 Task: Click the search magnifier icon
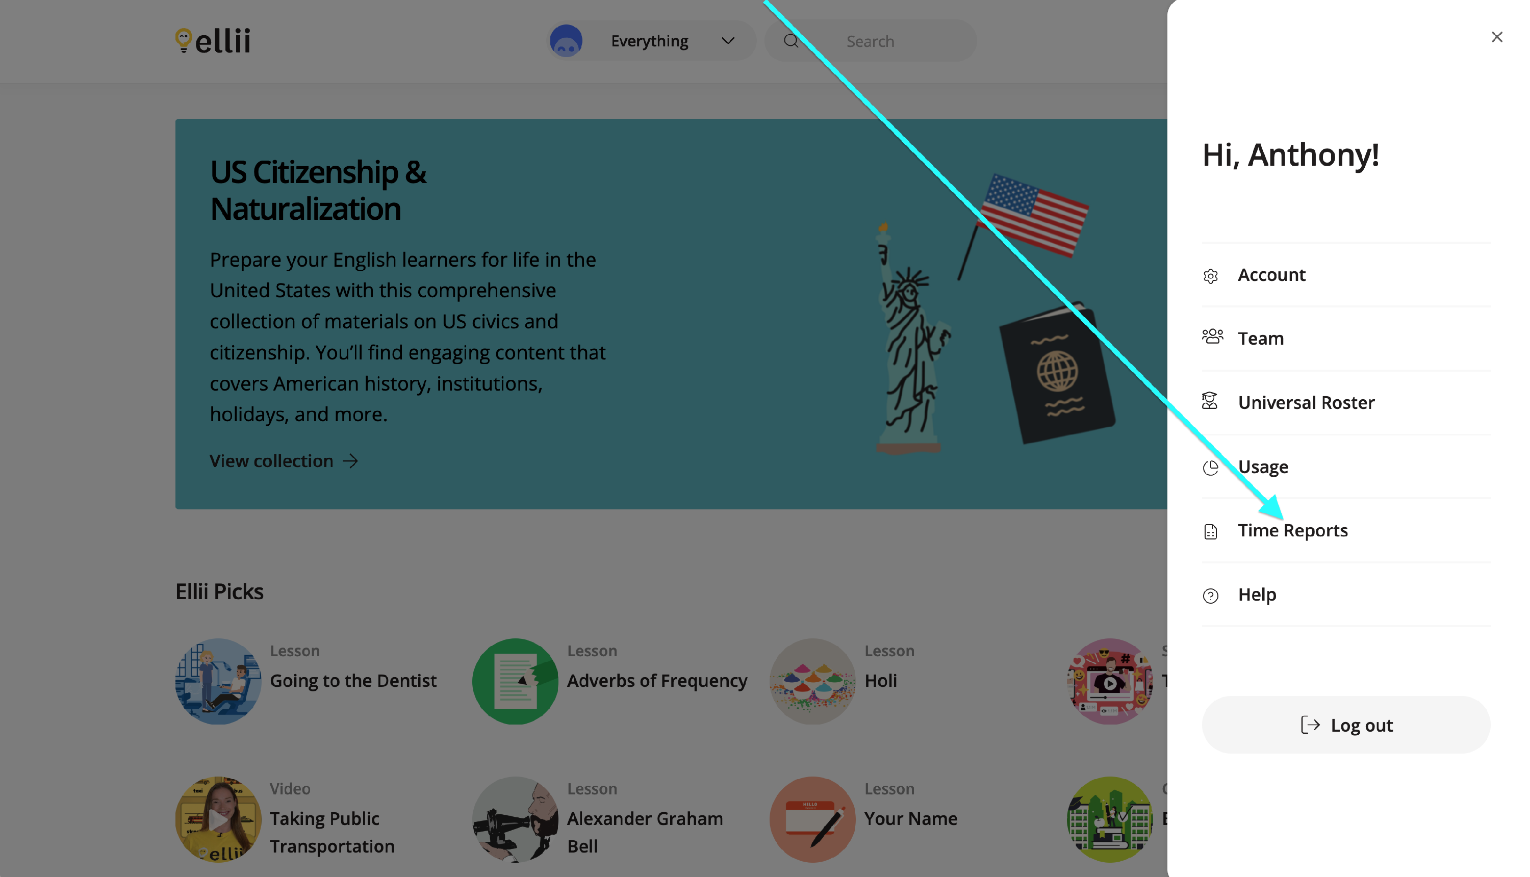point(791,41)
